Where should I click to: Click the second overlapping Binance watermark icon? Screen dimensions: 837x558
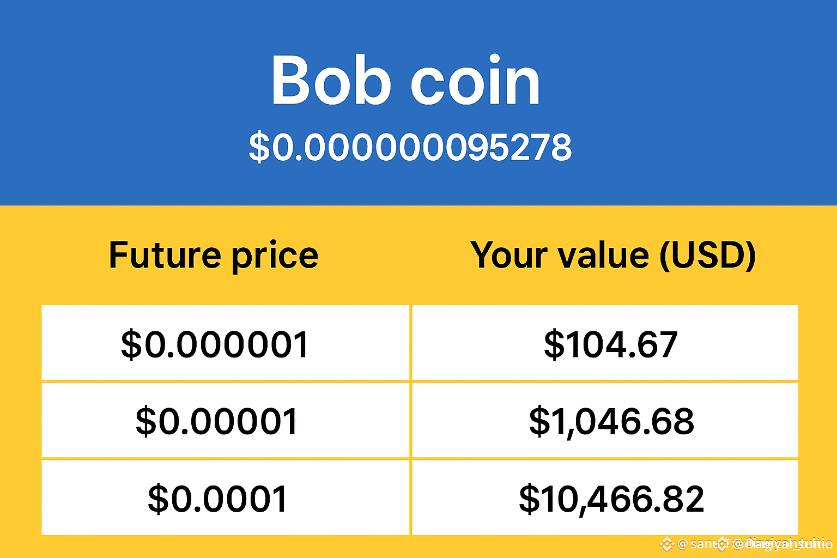pos(722,544)
